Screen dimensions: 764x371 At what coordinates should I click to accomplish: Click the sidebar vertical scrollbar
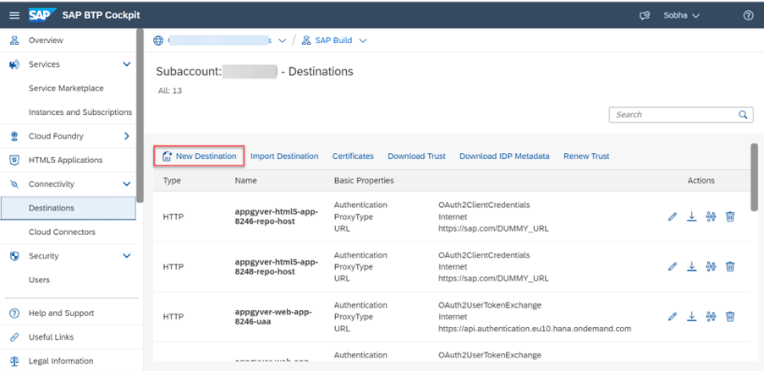tap(140, 115)
